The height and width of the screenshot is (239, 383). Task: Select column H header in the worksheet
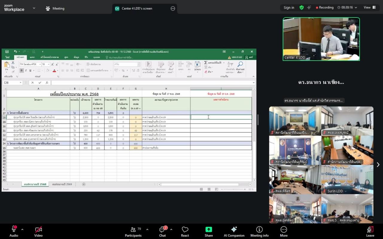pos(166,89)
